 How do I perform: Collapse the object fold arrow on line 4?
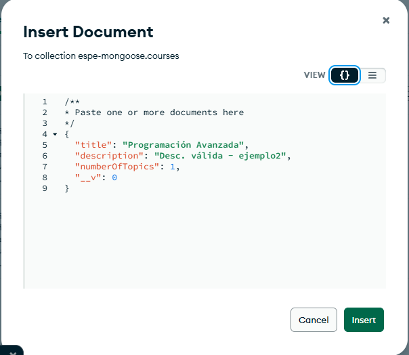pyautogui.click(x=55, y=134)
